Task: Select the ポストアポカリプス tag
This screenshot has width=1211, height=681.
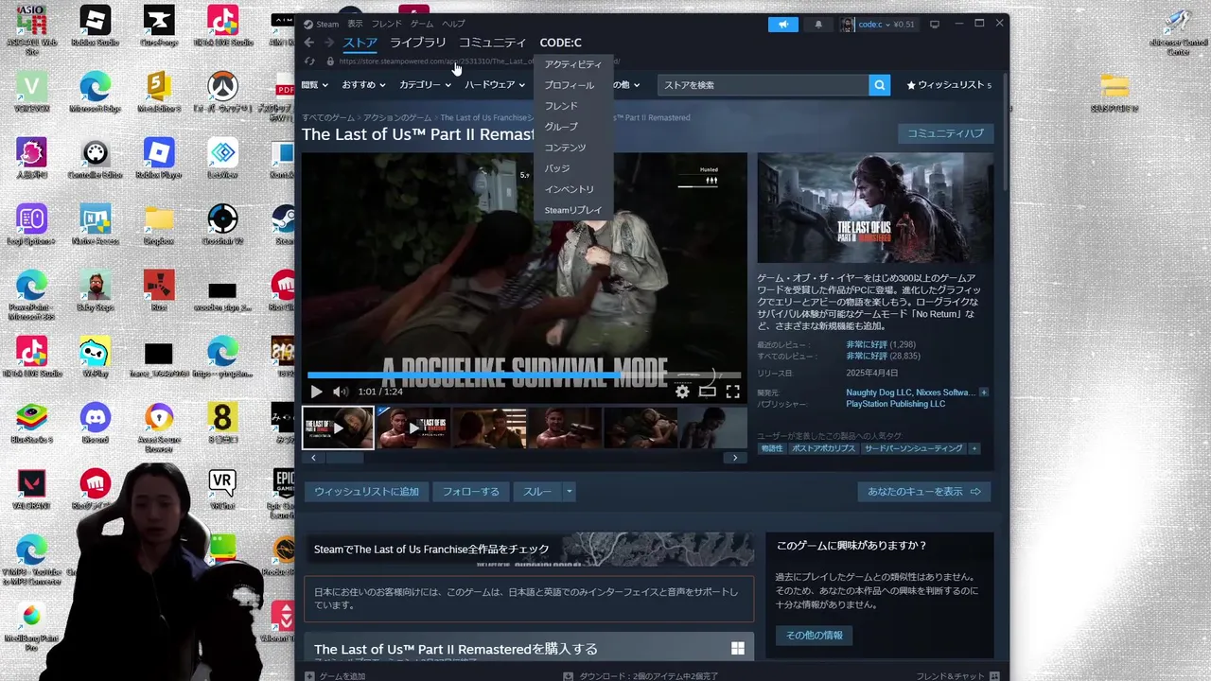Action: [x=822, y=448]
